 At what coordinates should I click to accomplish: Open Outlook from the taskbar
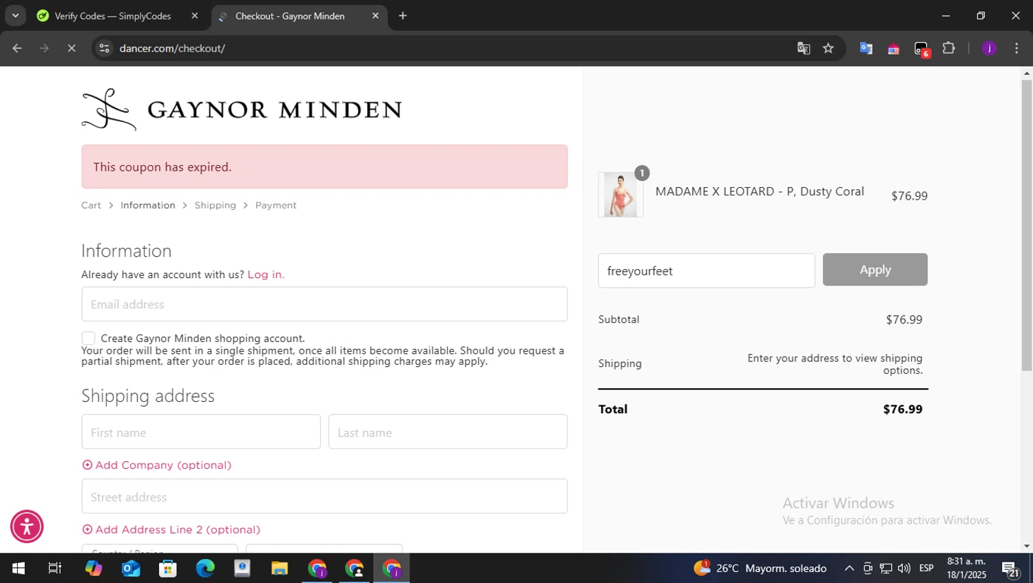(131, 569)
